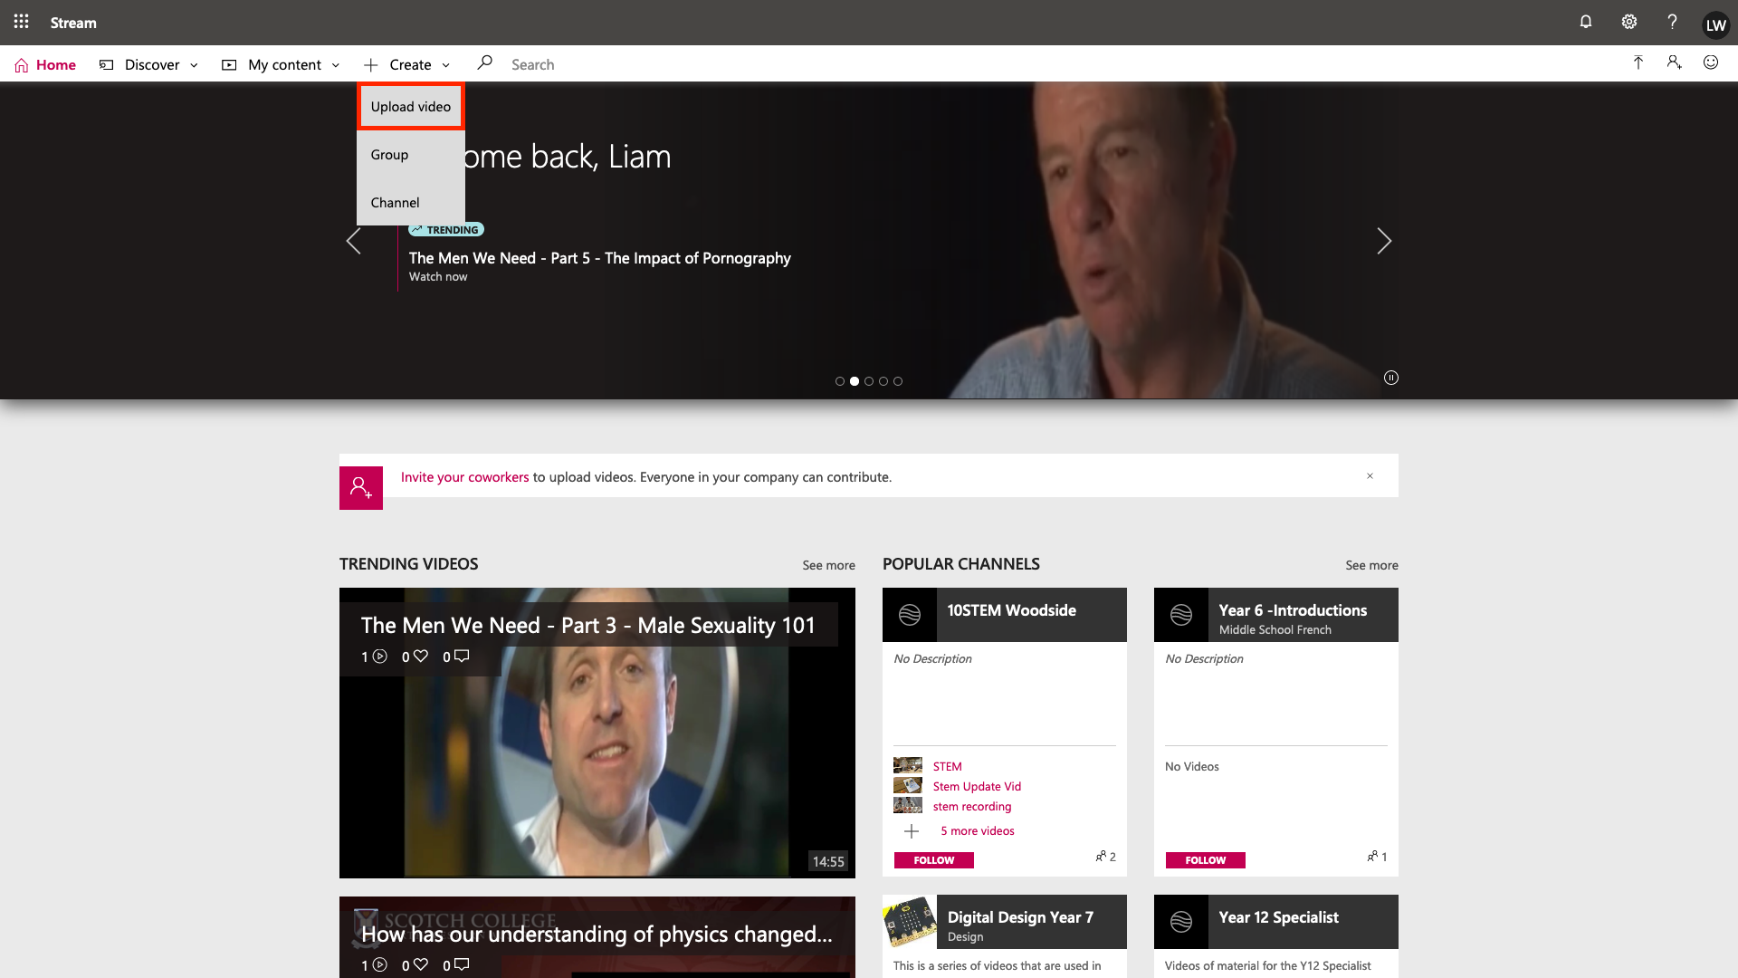Choose Upload video from Create menu
This screenshot has height=978, width=1738.
[x=410, y=107]
